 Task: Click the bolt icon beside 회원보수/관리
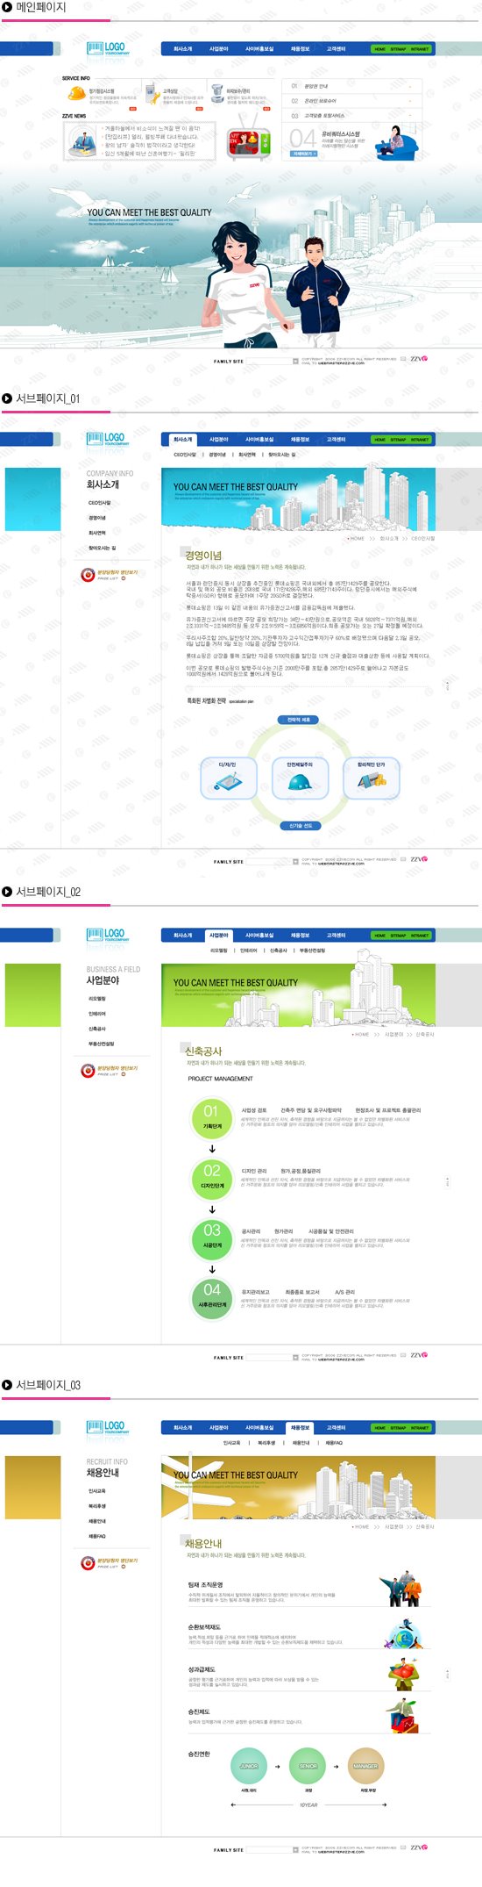pos(216,94)
